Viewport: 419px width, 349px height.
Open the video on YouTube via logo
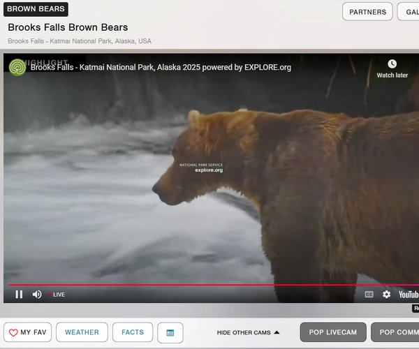coord(409,295)
